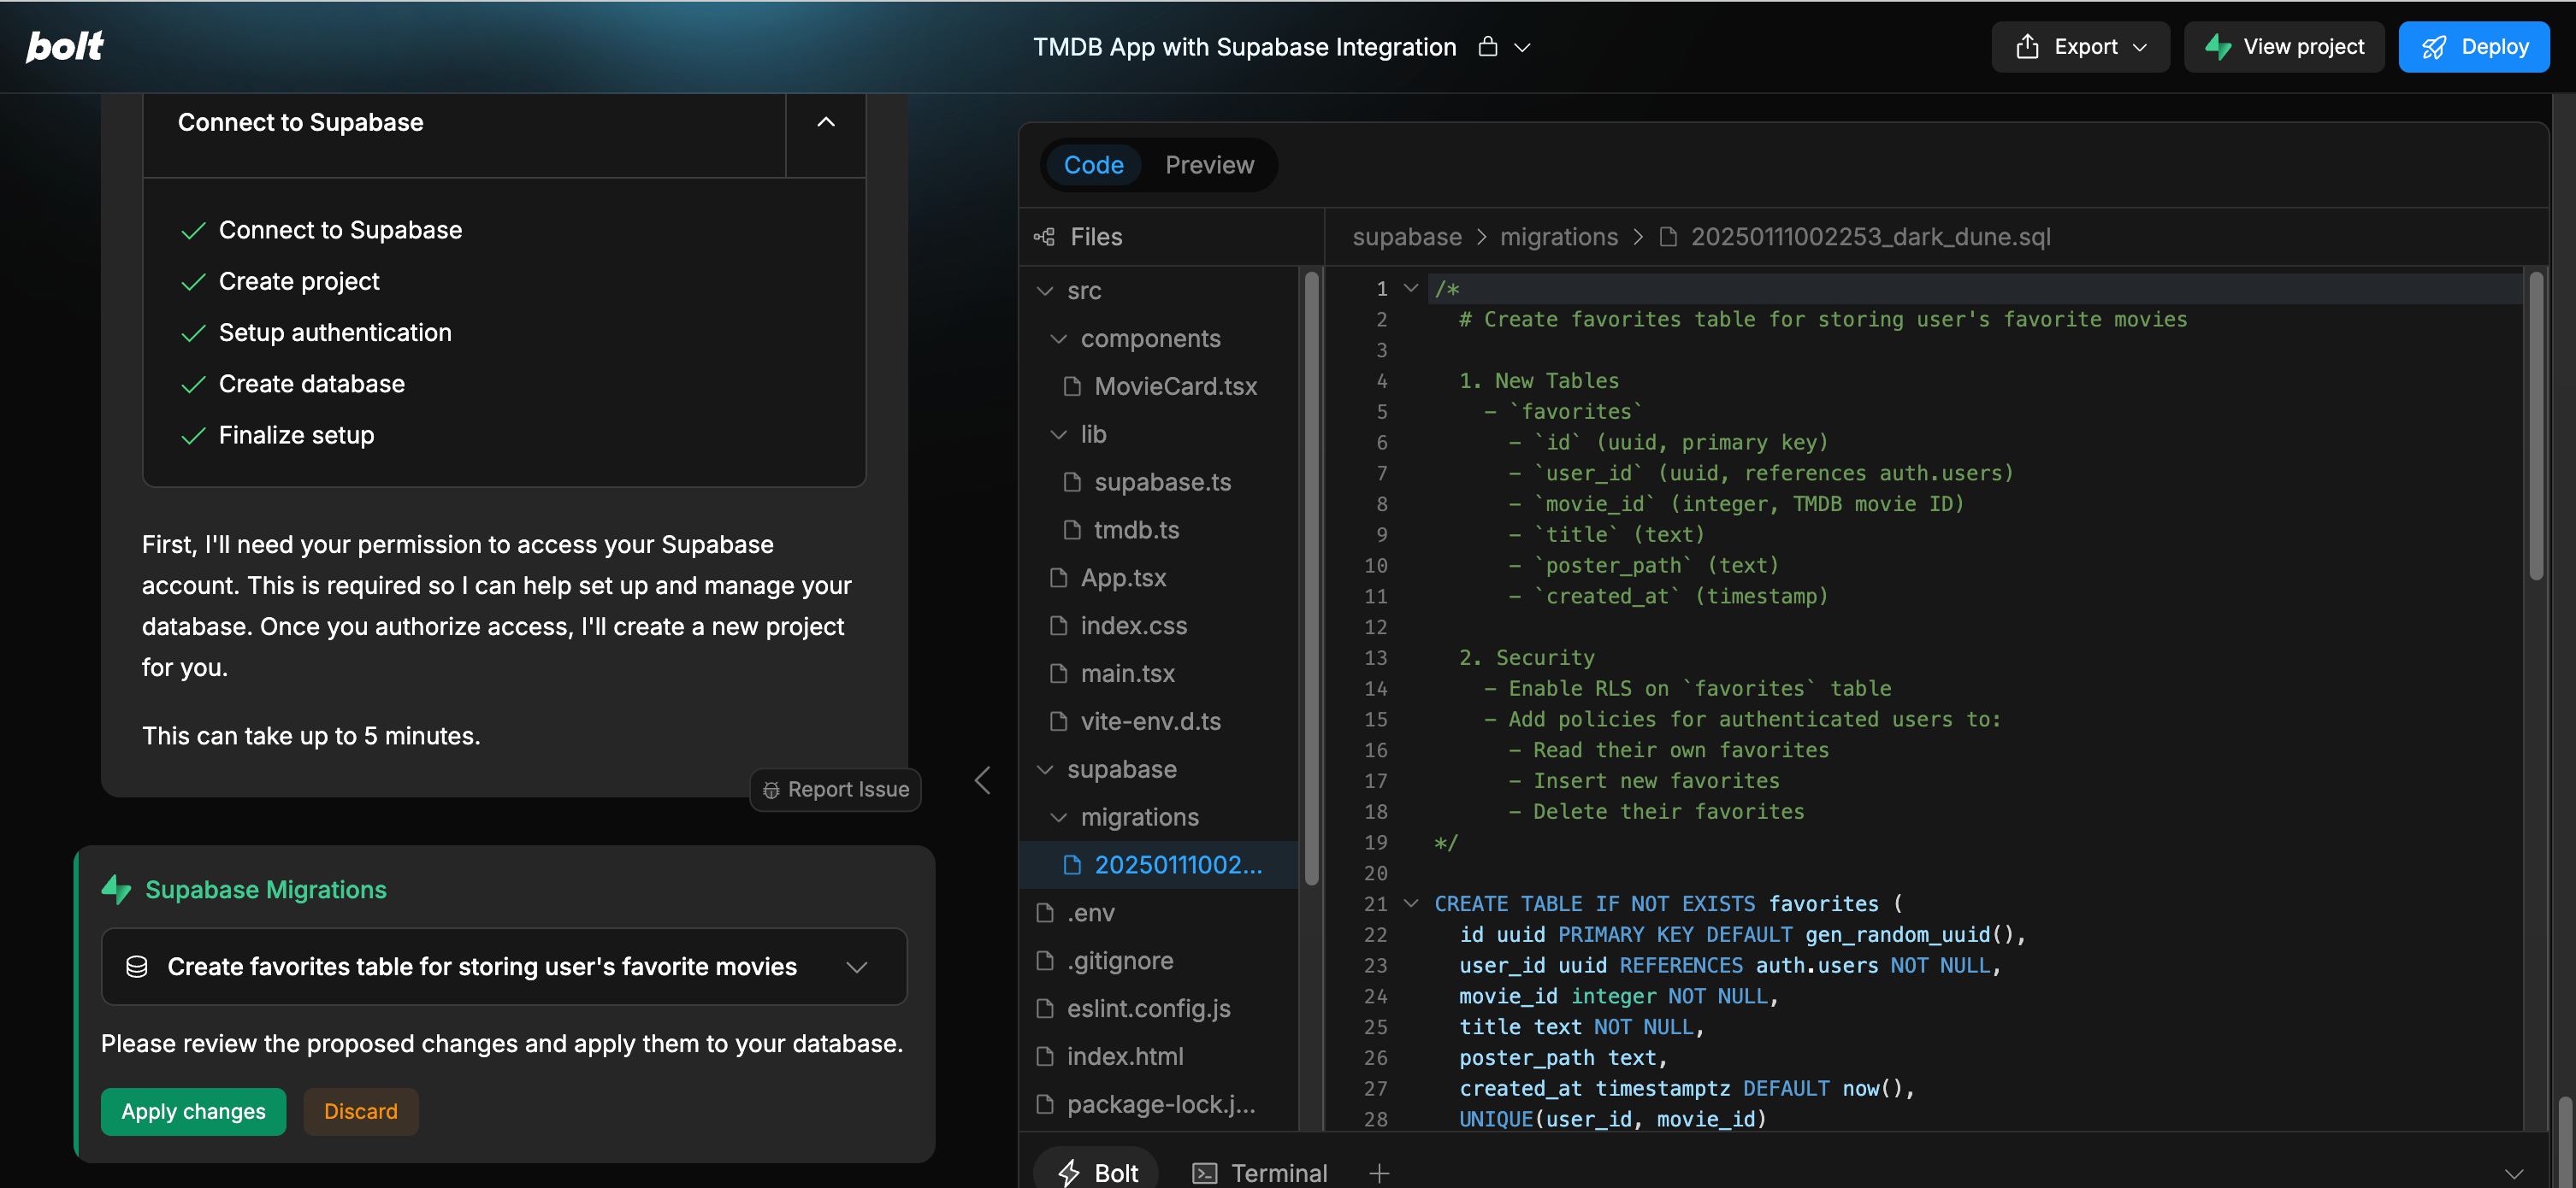2576x1188 pixels.
Task: Expand the Export dropdown arrow
Action: coord(2141,46)
